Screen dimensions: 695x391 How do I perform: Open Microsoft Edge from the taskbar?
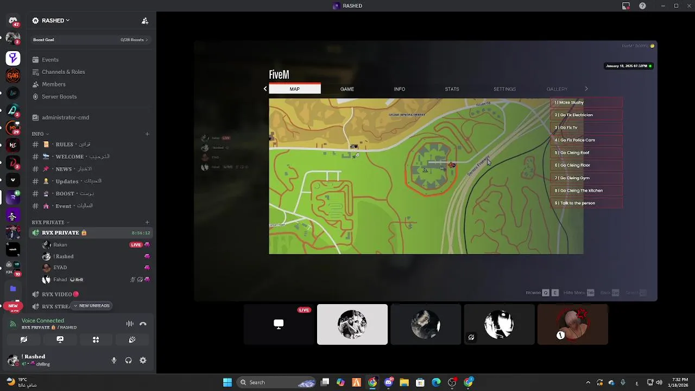coord(436,382)
